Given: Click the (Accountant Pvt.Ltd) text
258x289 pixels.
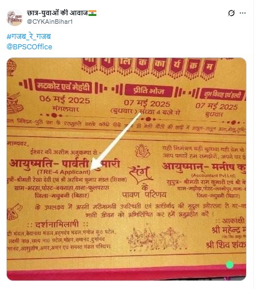Looking at the screenshot, I should point(213,176).
